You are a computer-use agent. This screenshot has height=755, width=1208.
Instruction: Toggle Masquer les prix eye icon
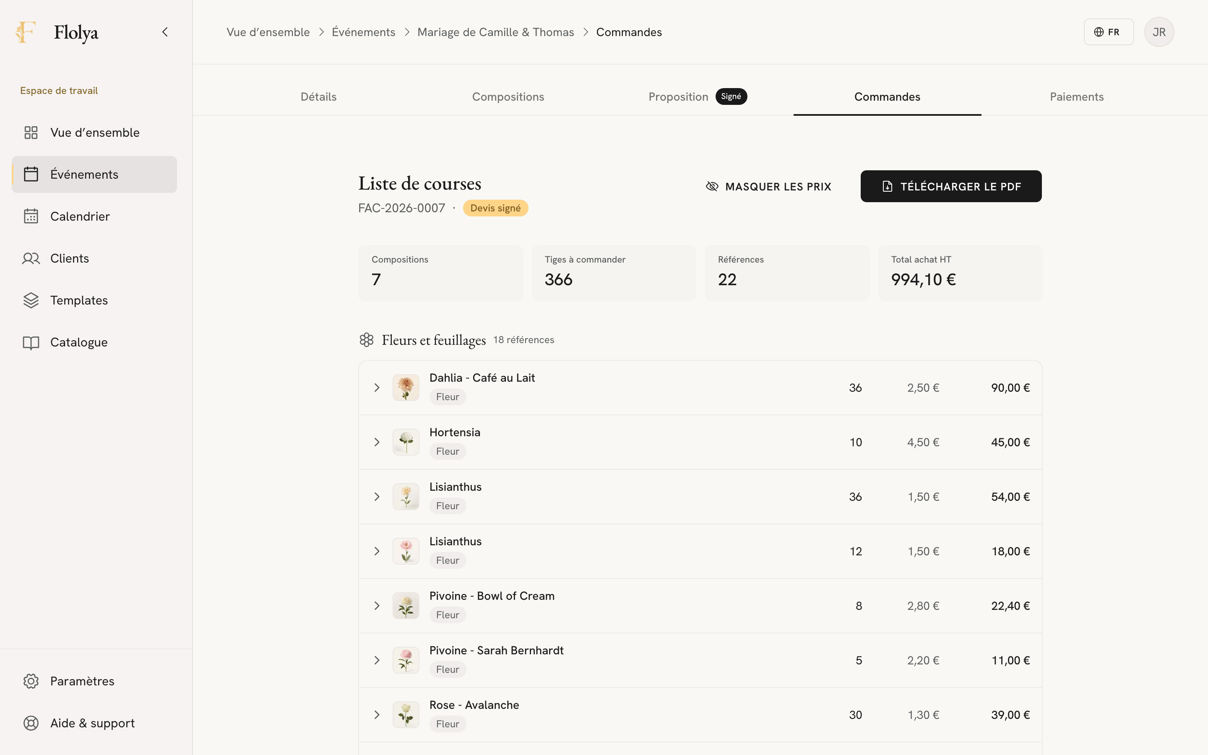tap(712, 186)
